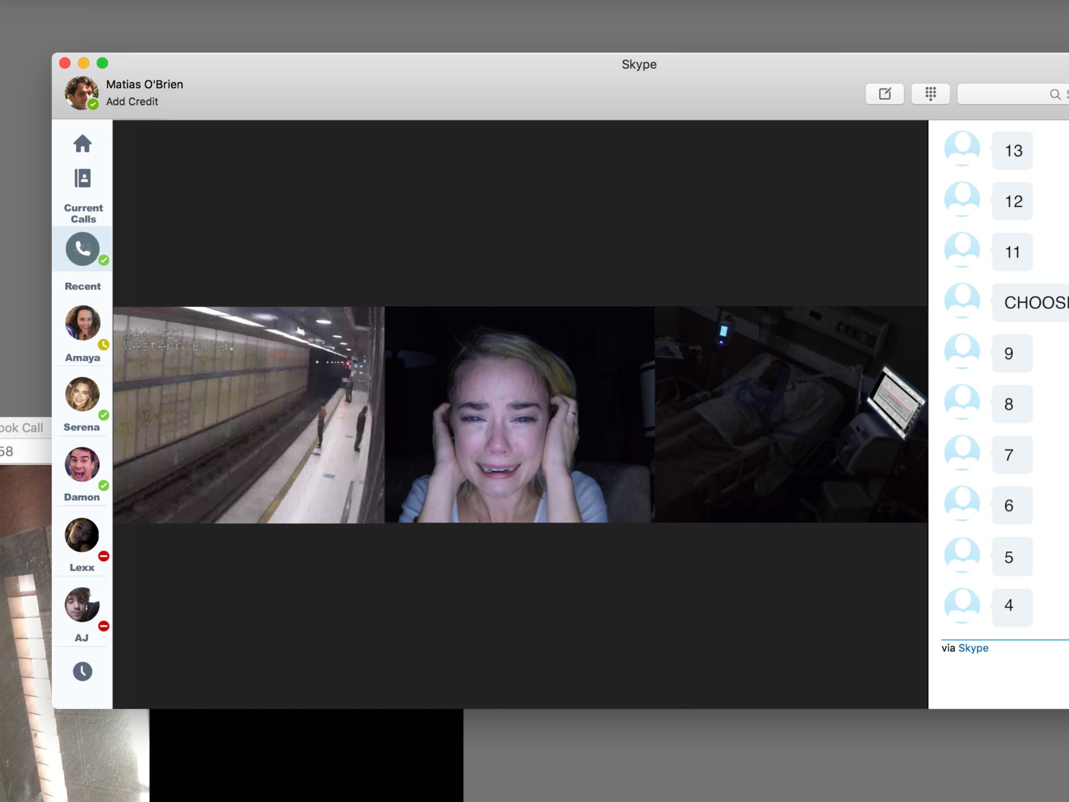Select the subway CAM Western Blvd video feed
This screenshot has height=802, width=1069.
(x=248, y=415)
